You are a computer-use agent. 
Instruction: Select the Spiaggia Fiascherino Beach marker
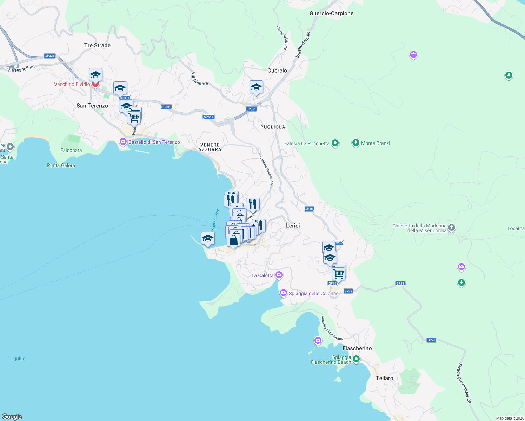[356, 359]
